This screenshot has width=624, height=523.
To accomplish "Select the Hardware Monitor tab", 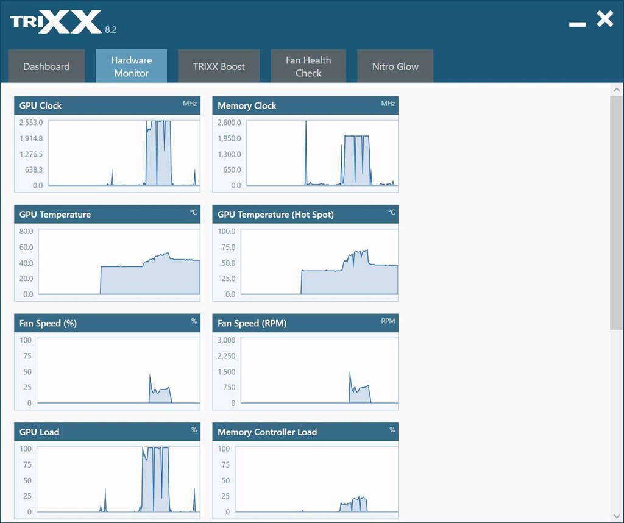I will 131,66.
